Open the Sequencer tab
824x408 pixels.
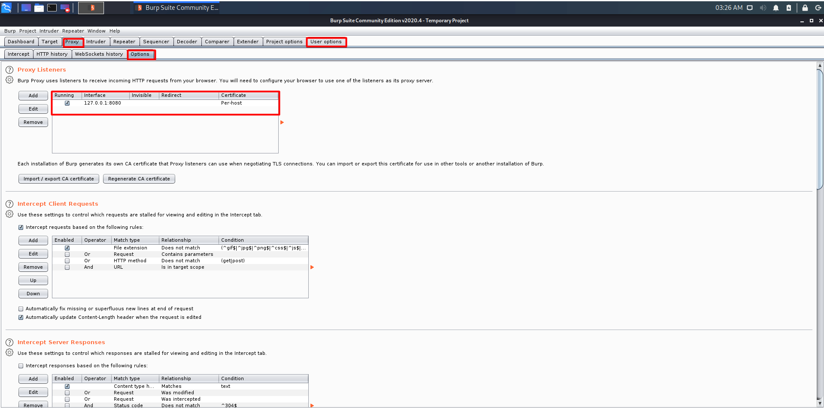click(156, 42)
